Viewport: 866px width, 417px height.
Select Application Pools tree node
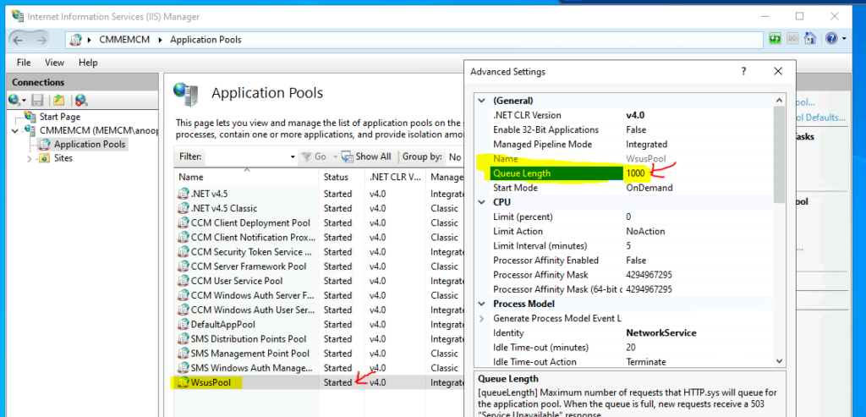[90, 145]
